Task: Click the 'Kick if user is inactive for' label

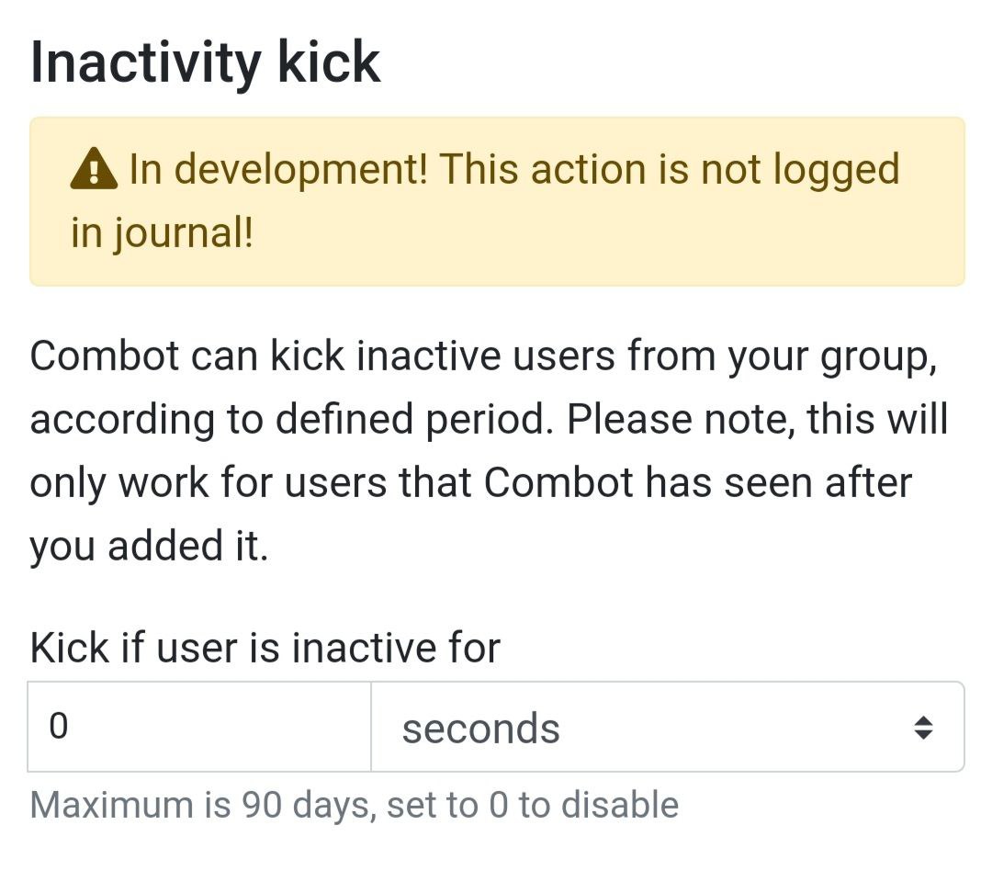Action: point(265,648)
